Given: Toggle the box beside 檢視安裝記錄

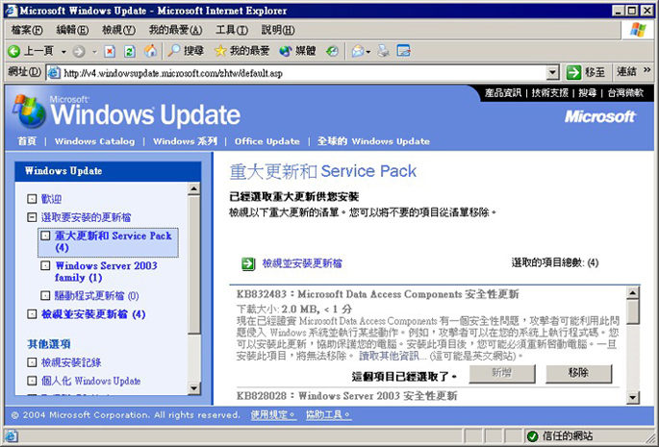Looking at the screenshot, I should pos(32,362).
